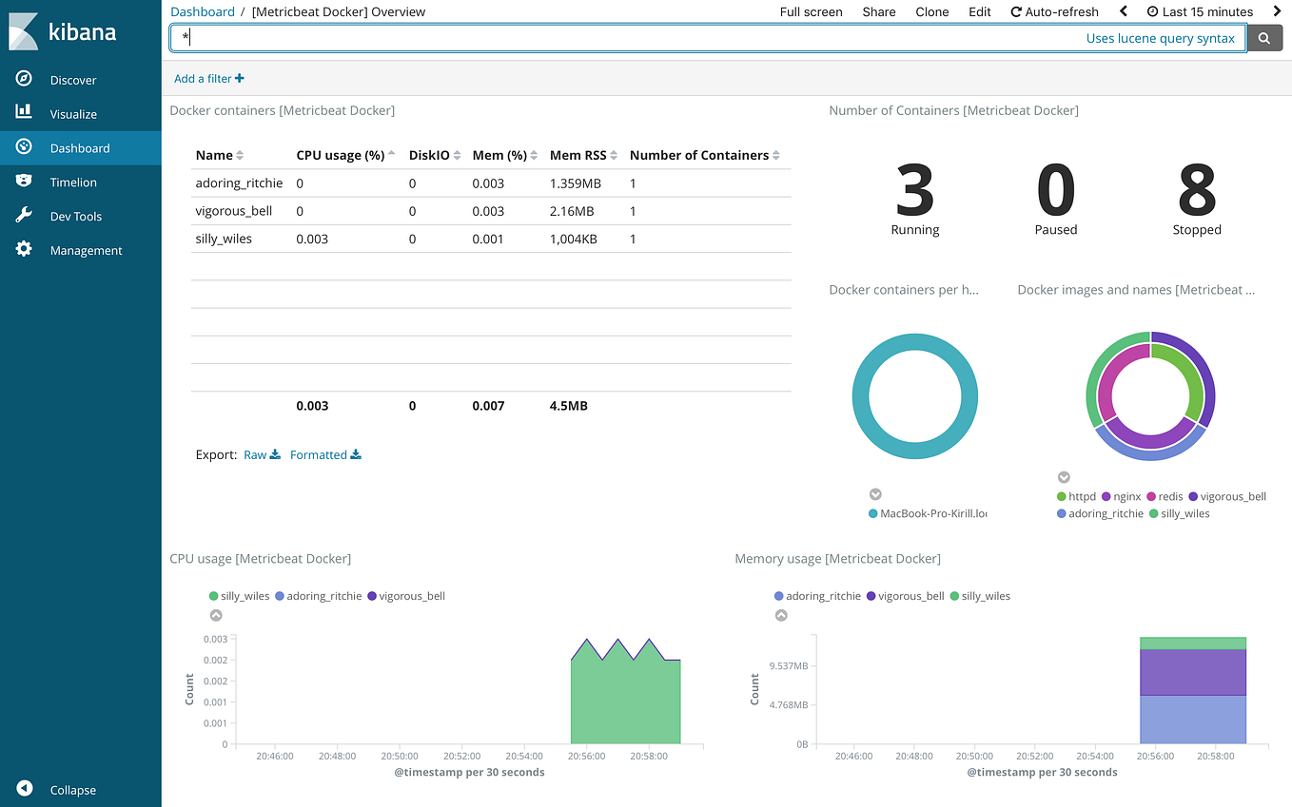Expand the chevron below the containers donut chart
Viewport: 1292px width, 807px height.
click(x=875, y=494)
